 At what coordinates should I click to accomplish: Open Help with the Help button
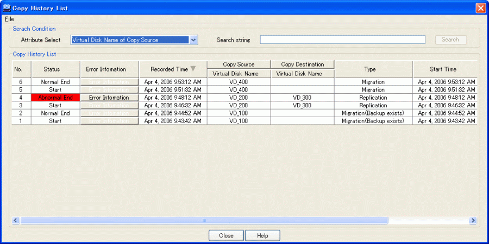click(x=262, y=235)
